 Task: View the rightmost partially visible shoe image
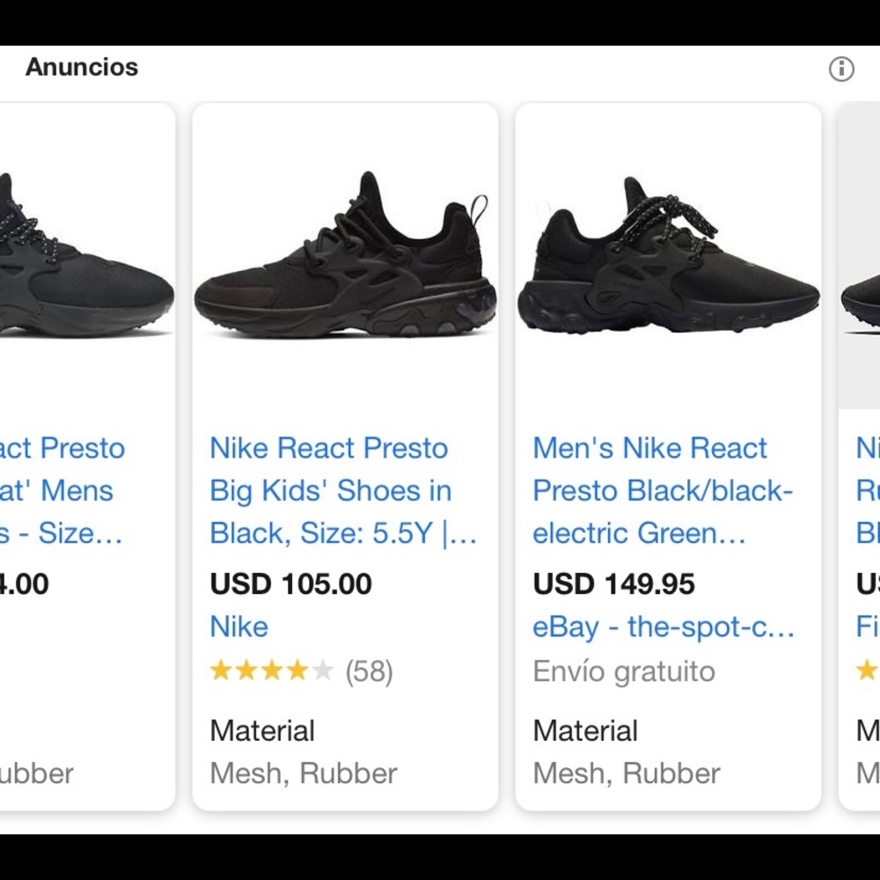[860, 256]
